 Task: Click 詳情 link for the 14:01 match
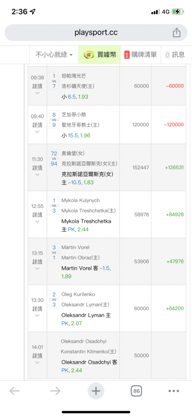click(x=37, y=355)
